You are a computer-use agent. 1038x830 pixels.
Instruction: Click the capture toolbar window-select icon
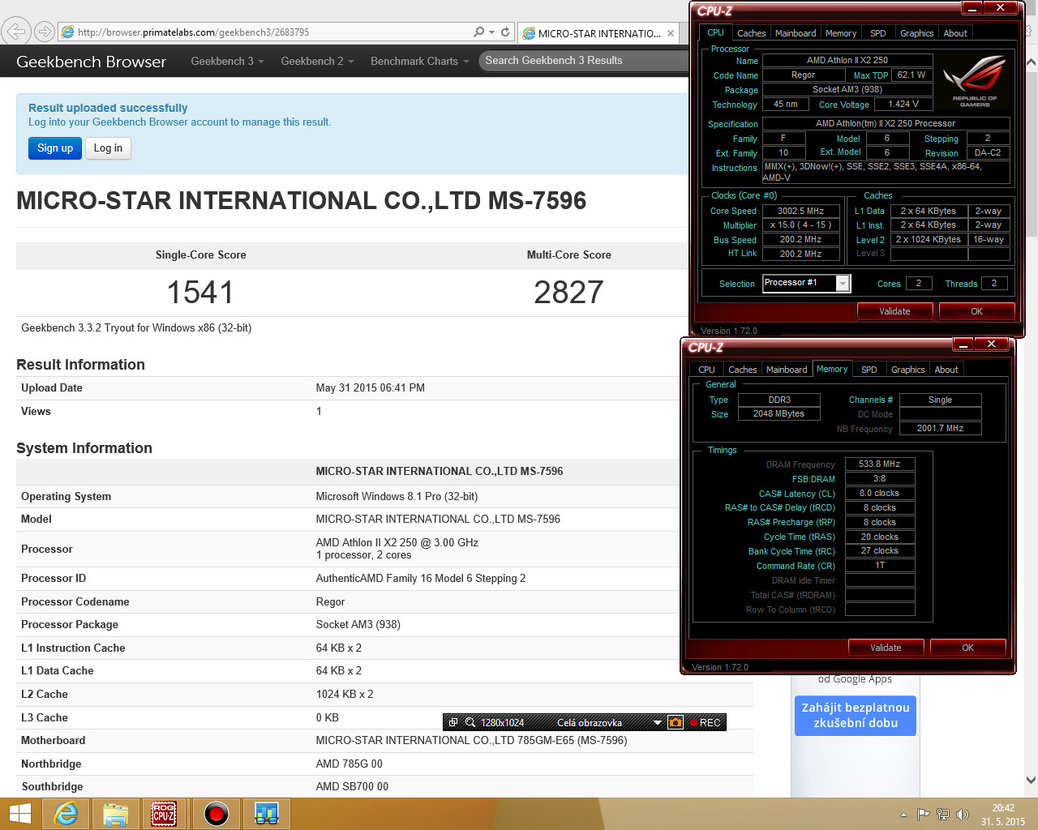coord(453,722)
